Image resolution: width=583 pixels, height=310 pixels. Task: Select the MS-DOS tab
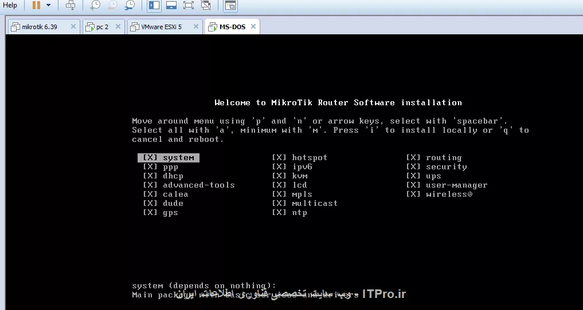point(232,27)
